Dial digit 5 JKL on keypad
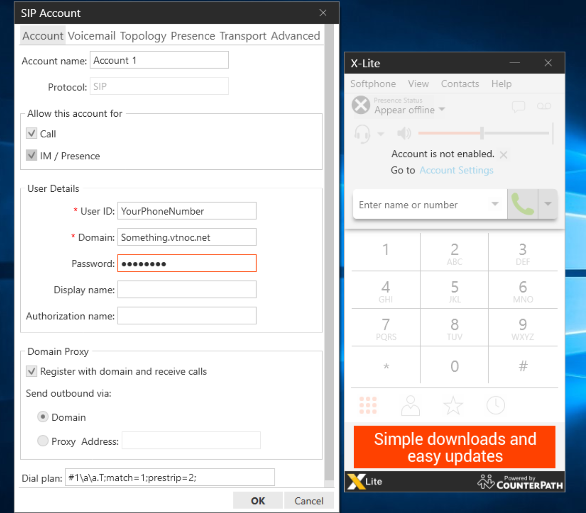The width and height of the screenshot is (586, 513). (454, 290)
